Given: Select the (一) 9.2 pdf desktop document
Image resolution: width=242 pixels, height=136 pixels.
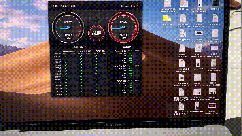Looking at the screenshot, I should click(182, 80).
